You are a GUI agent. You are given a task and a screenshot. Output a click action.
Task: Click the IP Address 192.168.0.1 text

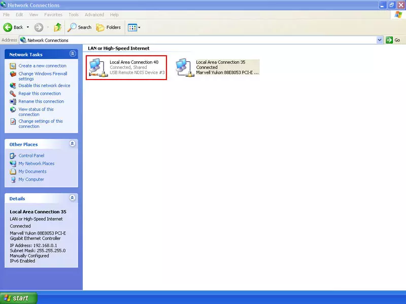(33, 246)
